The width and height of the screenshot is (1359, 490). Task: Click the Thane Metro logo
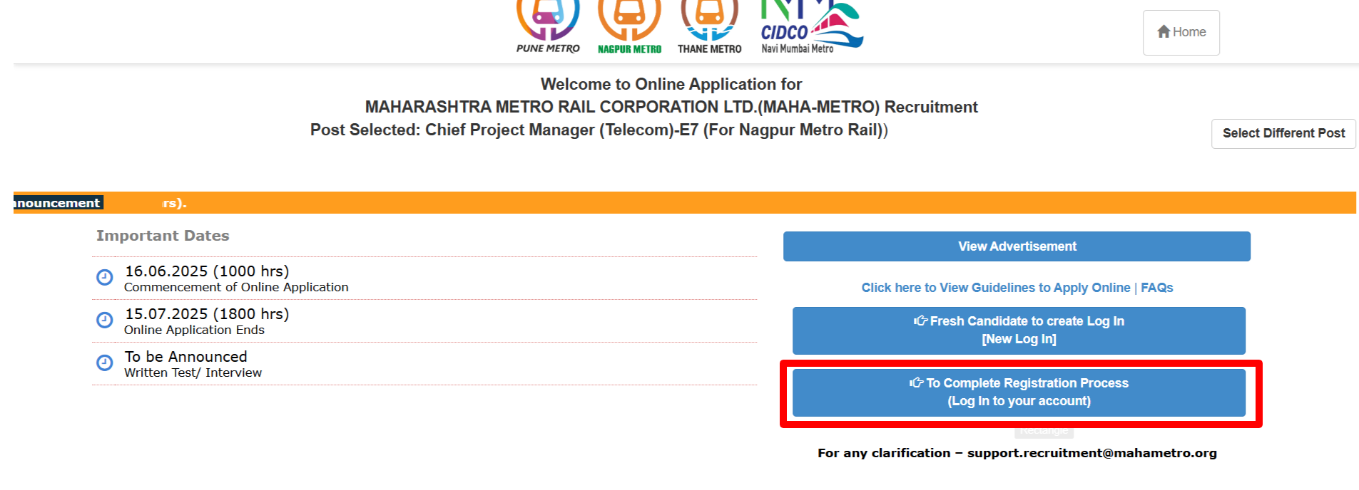pyautogui.click(x=709, y=26)
